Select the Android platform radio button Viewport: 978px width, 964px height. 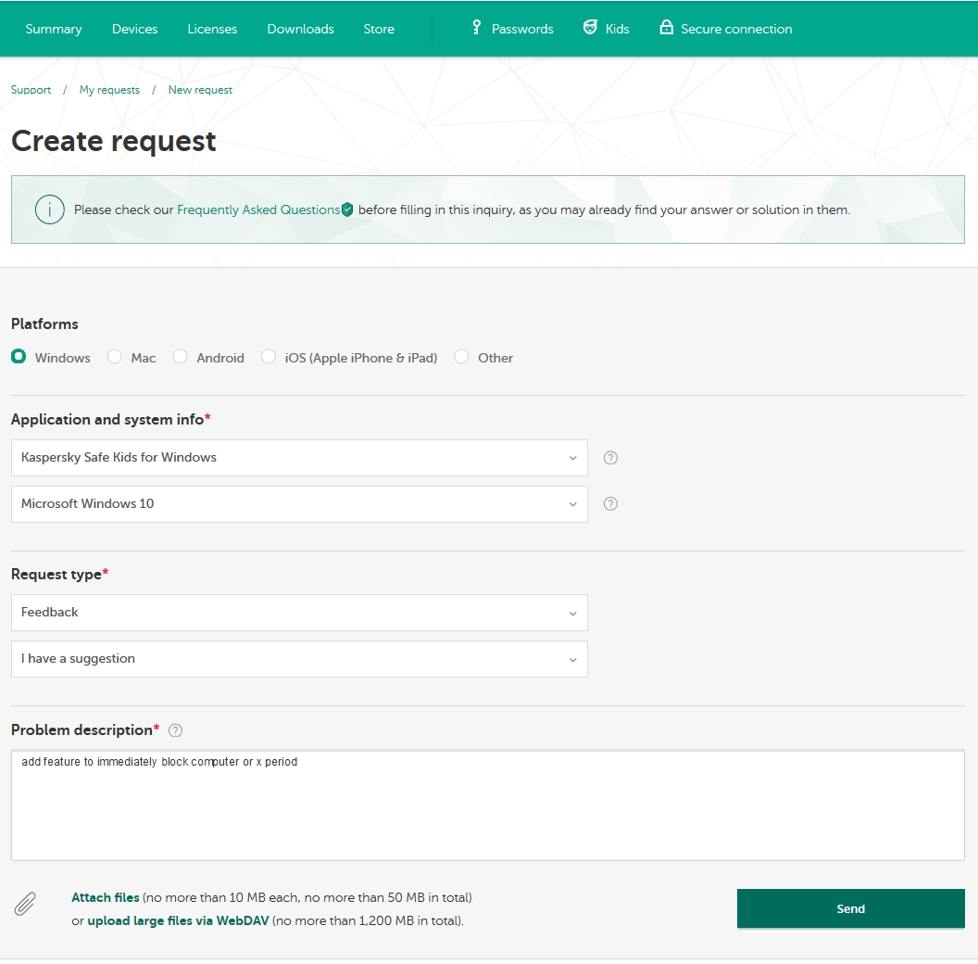click(x=181, y=357)
